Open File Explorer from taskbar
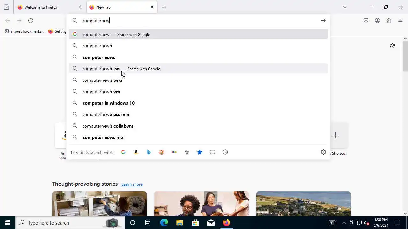408x229 pixels. coord(179,223)
